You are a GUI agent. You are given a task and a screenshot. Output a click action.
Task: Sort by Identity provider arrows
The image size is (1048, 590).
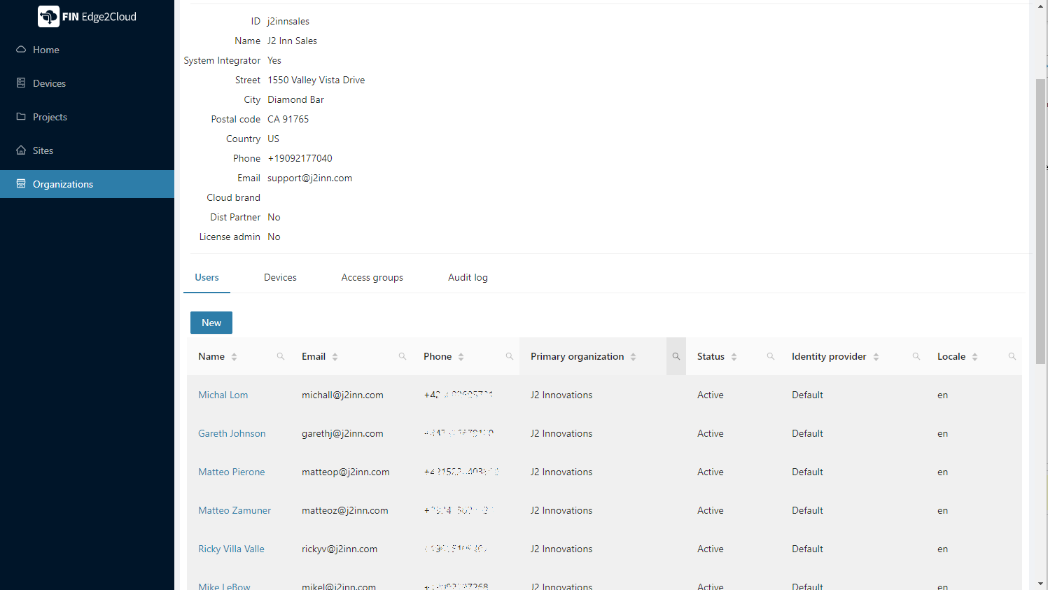(x=876, y=357)
